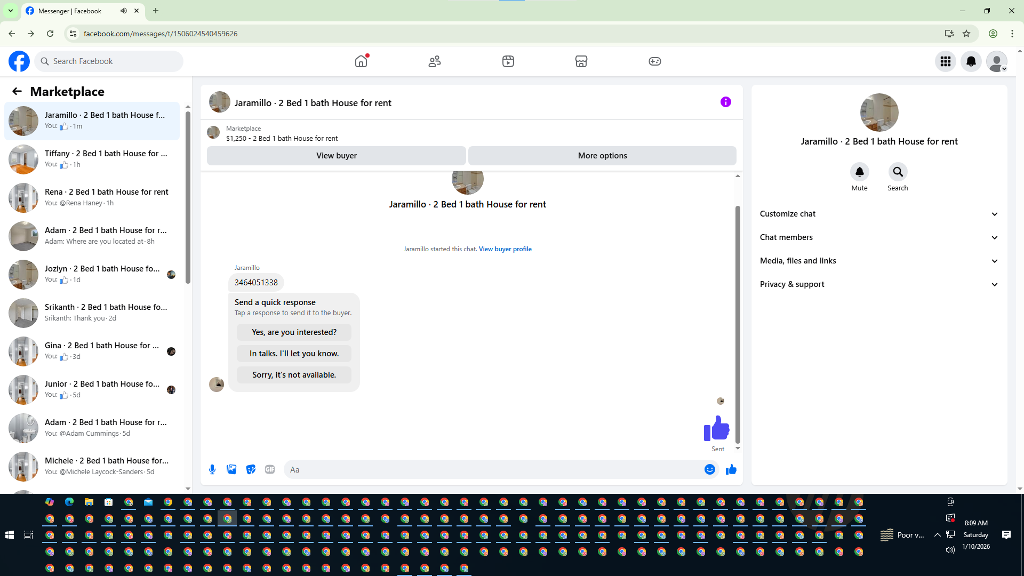The width and height of the screenshot is (1024, 576).
Task: Open the emoji picker in message box
Action: pyautogui.click(x=709, y=469)
